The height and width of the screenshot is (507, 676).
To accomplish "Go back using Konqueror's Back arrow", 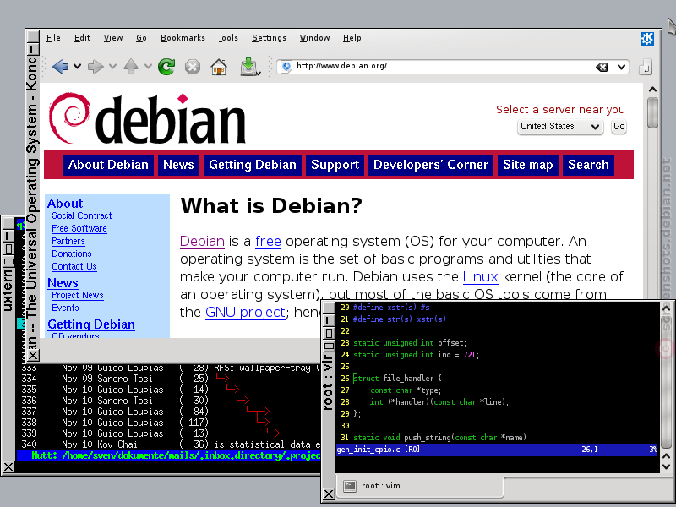I will [x=60, y=67].
